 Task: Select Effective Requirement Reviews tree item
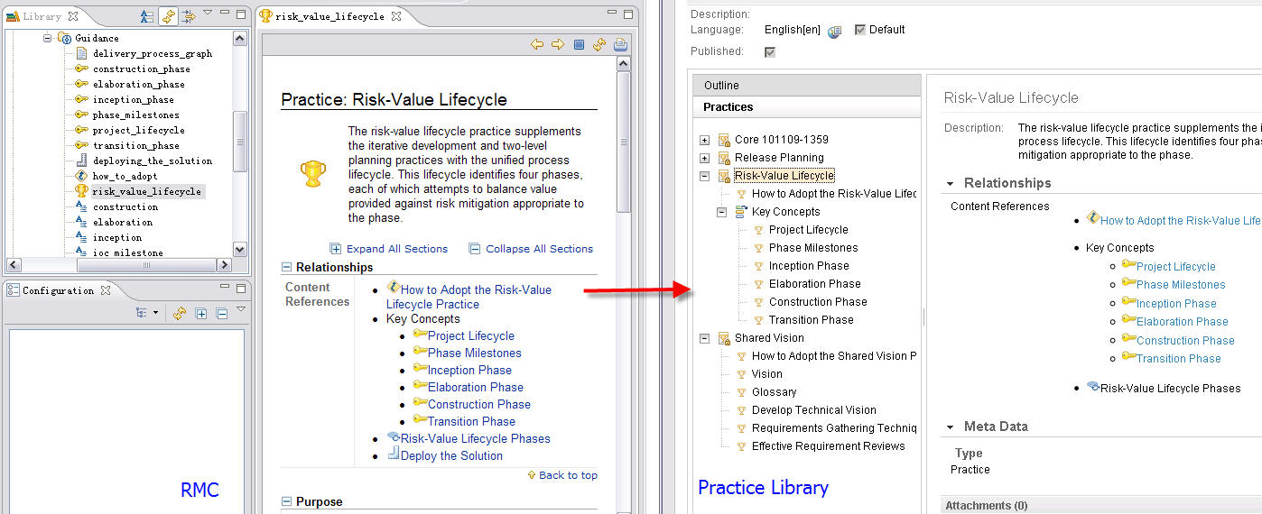[x=828, y=446]
